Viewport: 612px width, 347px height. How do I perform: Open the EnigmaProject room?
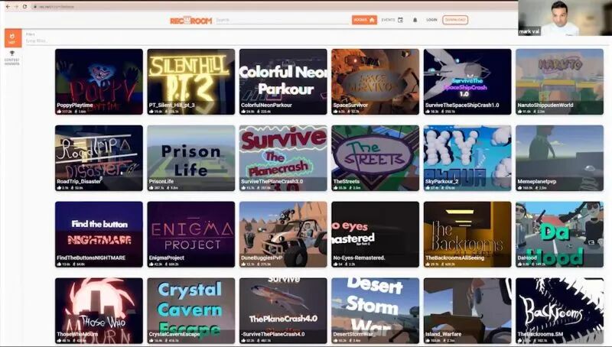[x=190, y=235]
